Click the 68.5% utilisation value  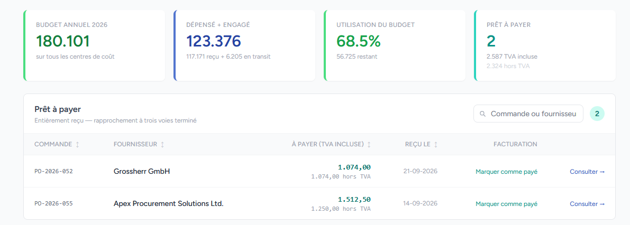359,41
